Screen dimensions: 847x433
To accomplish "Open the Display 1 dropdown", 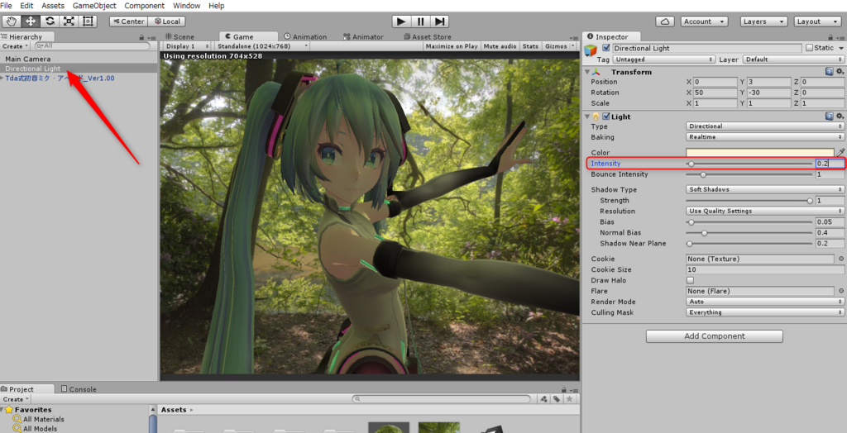I will tap(186, 46).
